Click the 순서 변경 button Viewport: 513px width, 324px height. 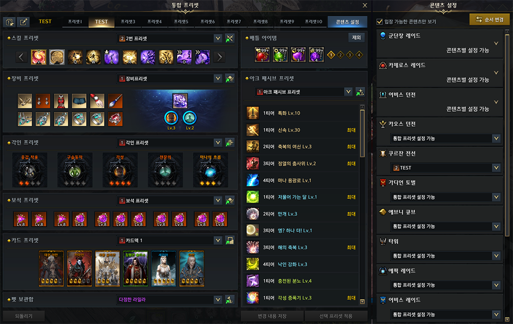click(x=490, y=19)
